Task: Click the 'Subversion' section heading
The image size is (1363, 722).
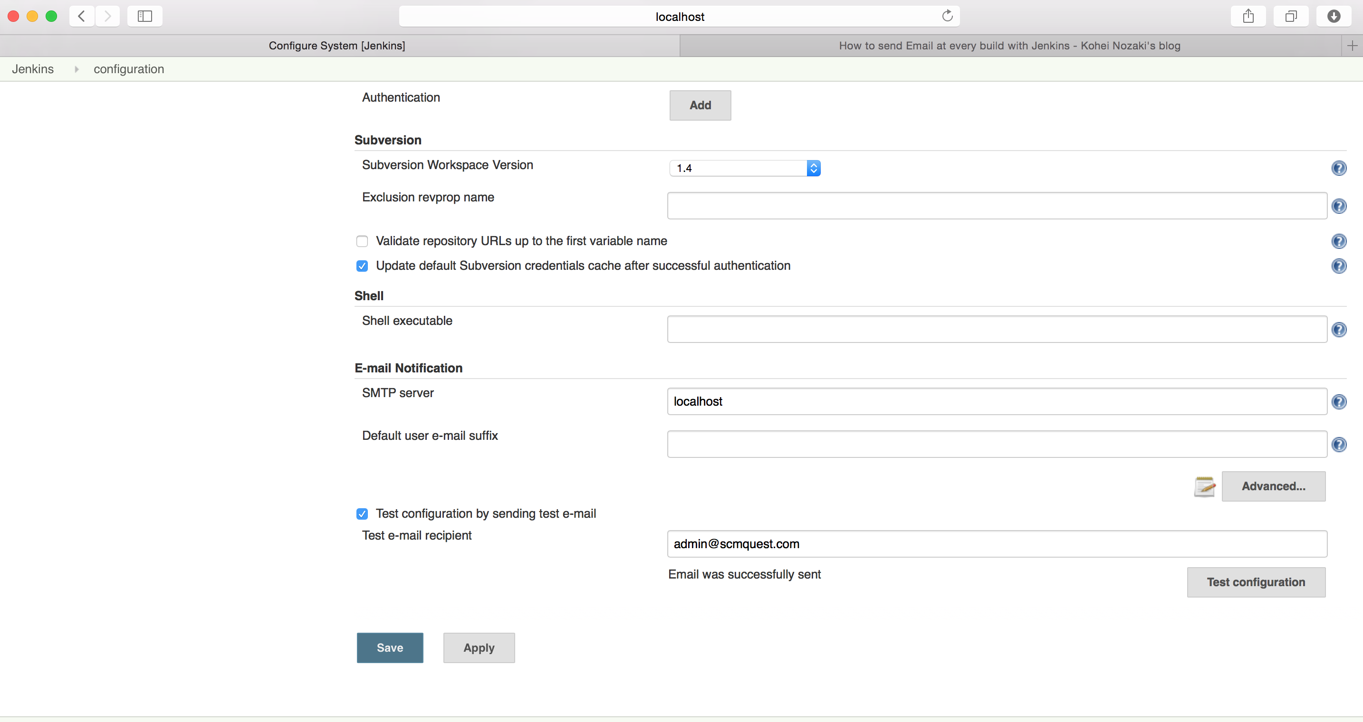Action: pyautogui.click(x=388, y=140)
